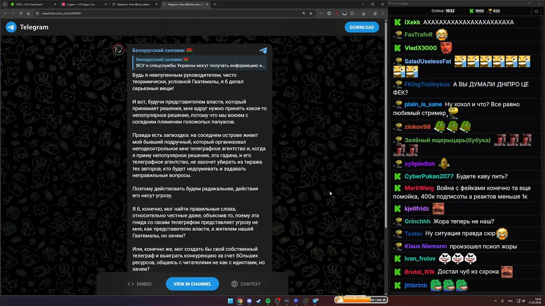
Task: Click VIEW IN CHANNEL button
Action: click(192, 284)
